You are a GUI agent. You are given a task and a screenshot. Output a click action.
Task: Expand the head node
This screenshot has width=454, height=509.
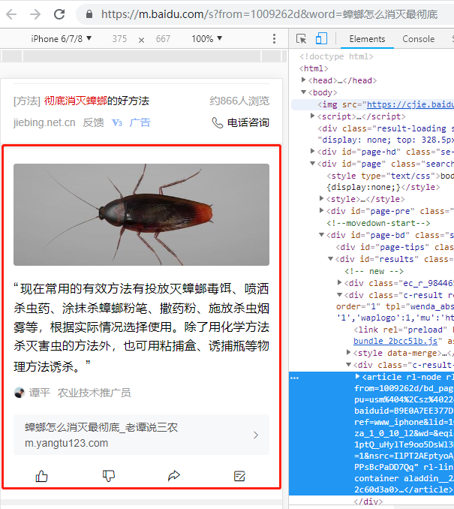click(303, 80)
